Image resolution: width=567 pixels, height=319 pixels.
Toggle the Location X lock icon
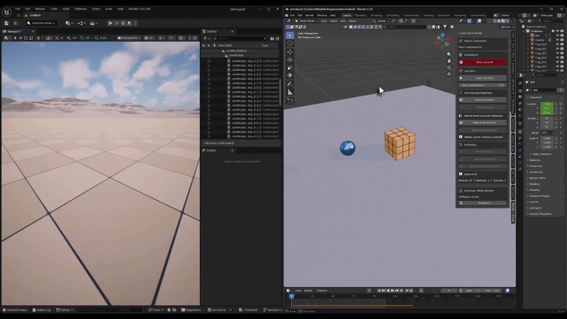[556, 103]
